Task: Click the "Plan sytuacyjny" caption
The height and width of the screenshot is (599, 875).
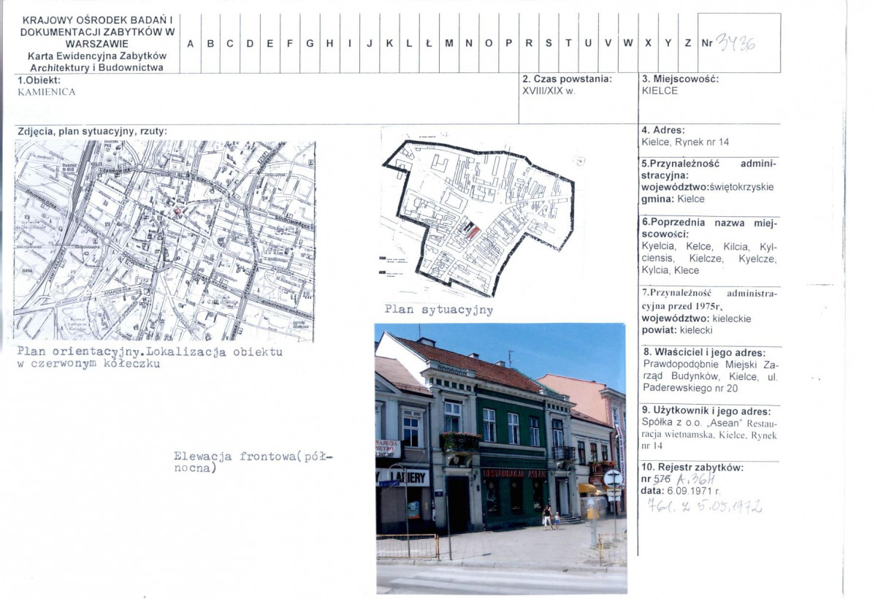Action: (x=438, y=310)
